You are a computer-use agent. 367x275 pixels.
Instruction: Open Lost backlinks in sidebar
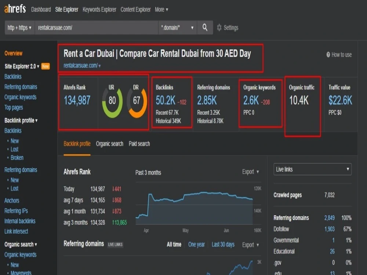click(15, 150)
